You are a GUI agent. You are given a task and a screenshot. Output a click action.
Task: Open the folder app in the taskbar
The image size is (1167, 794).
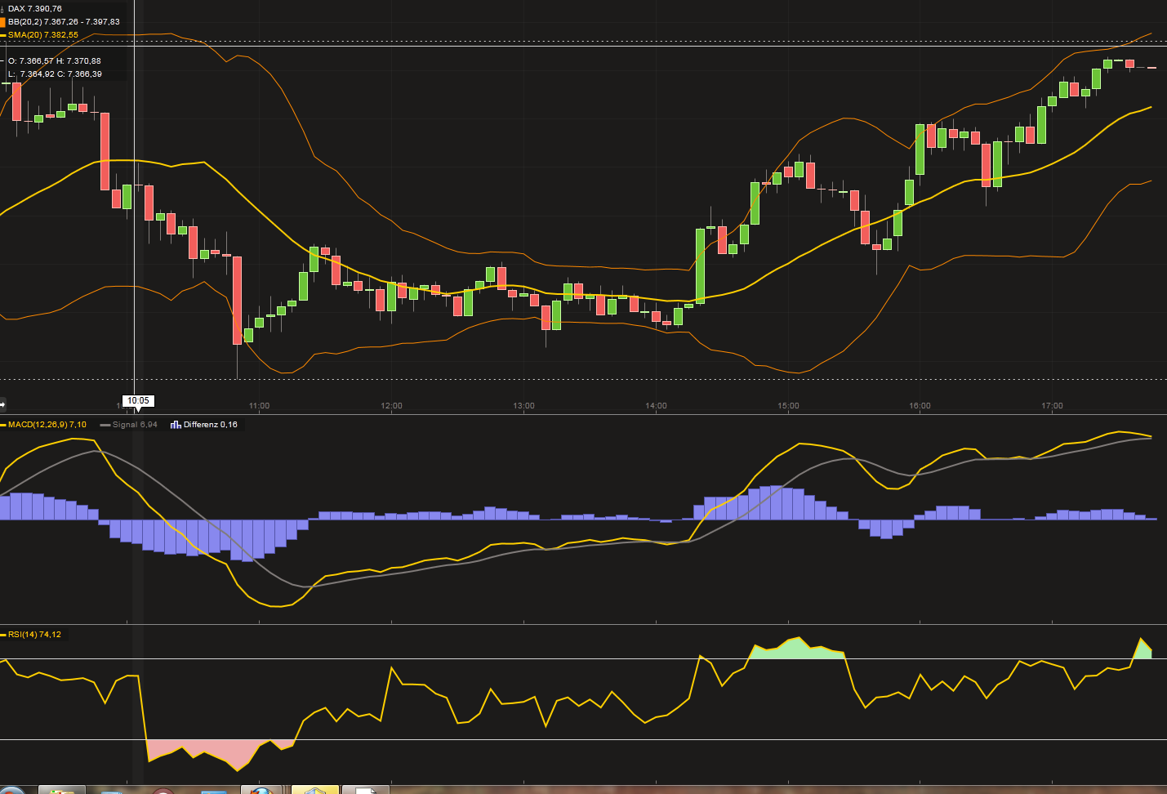tap(61, 790)
